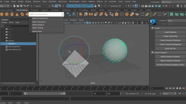Click the Create Character Definition button
186x104 pixels.
[x=170, y=40]
